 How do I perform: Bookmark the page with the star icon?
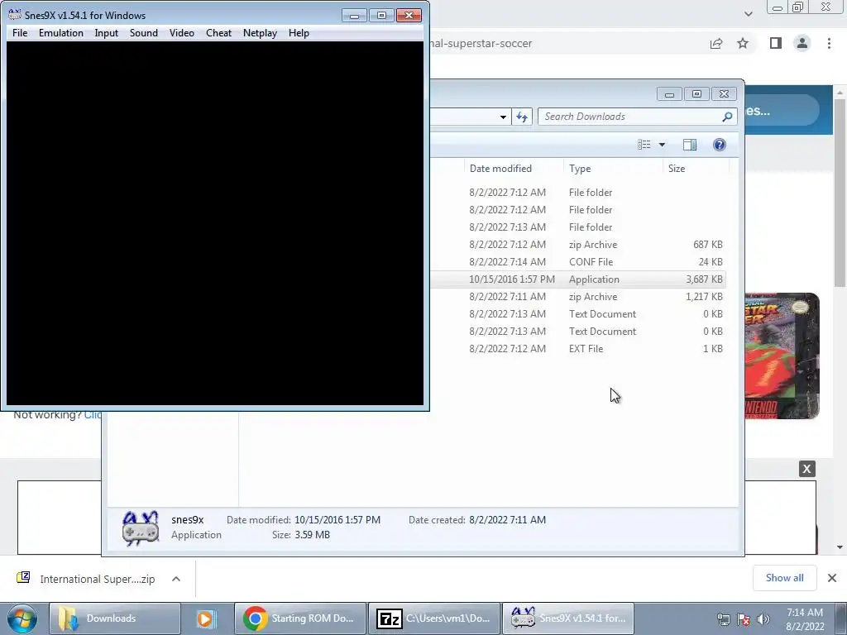click(x=743, y=43)
